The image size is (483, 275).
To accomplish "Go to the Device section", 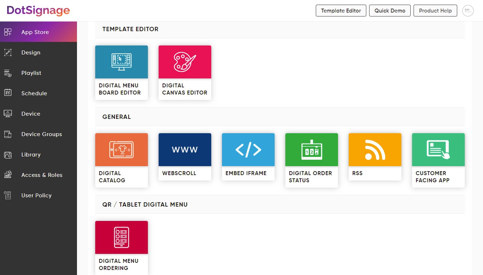I will point(30,114).
